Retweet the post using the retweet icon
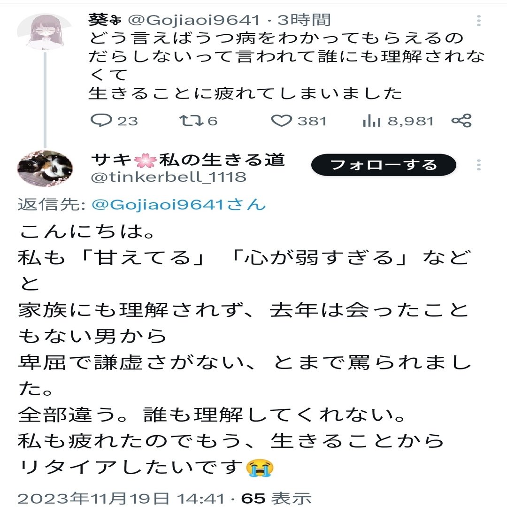 click(x=192, y=121)
